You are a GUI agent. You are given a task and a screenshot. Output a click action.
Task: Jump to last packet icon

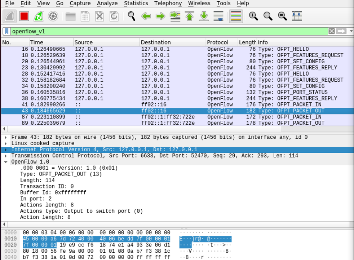[x=204, y=16]
